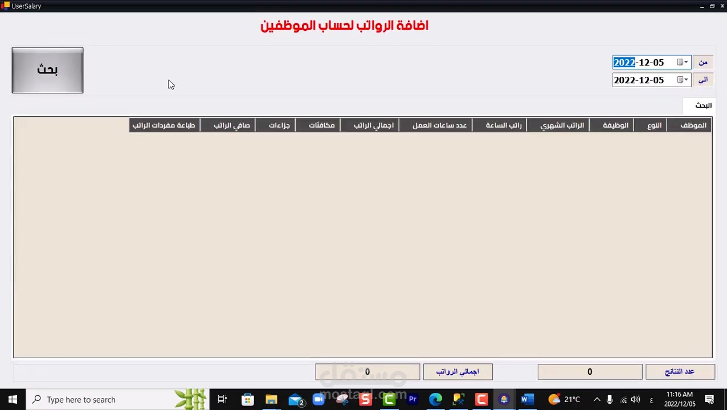This screenshot has height=410, width=727.
Task: Open the notification center icon
Action: tap(710, 400)
